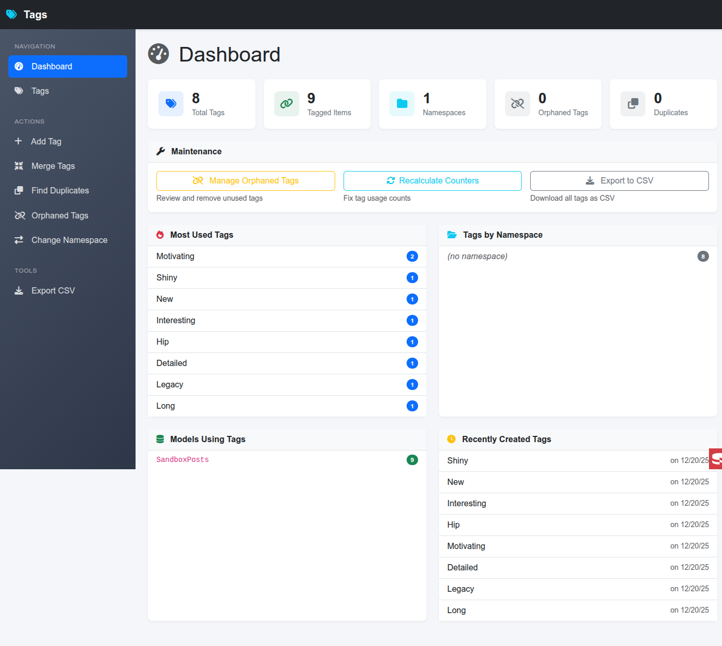Click the broken-link icon on Orphaned Tags card
Viewport: 722px width, 646px height.
[517, 104]
